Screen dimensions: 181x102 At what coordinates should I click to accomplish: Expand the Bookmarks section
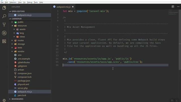pyautogui.click(x=10, y=99)
